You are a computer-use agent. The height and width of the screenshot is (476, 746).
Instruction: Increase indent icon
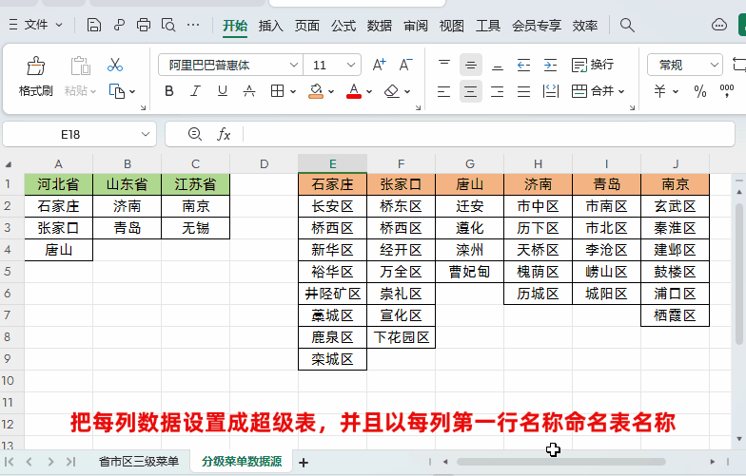tap(550, 65)
